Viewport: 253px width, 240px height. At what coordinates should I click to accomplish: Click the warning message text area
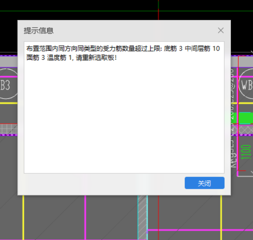[x=124, y=107]
